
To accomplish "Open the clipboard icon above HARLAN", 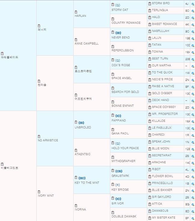I will 76,12.
